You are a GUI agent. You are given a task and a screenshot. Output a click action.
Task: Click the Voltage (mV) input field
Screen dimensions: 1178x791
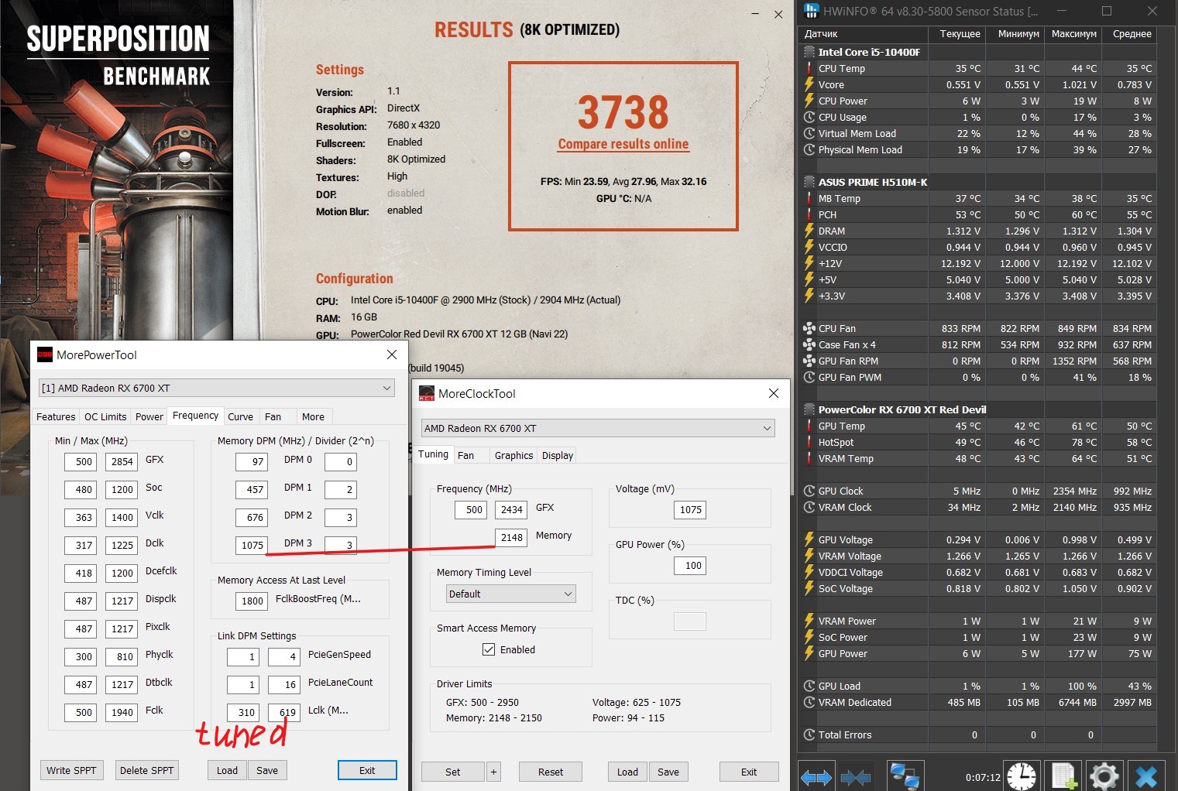tap(691, 509)
